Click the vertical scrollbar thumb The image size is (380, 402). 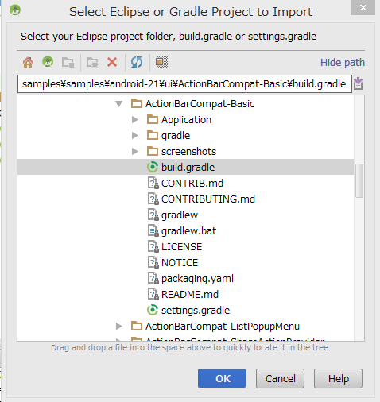click(x=359, y=180)
